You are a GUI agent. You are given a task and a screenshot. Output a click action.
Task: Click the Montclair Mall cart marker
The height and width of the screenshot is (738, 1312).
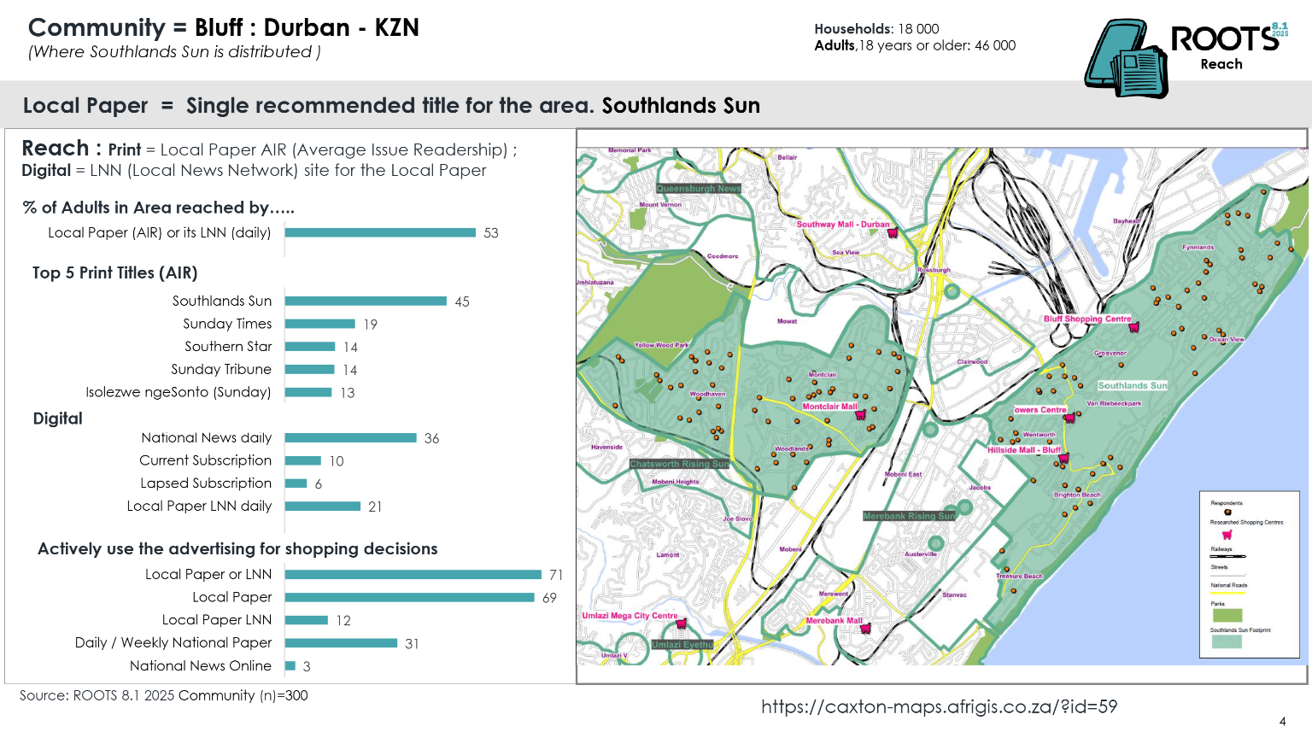(x=861, y=415)
